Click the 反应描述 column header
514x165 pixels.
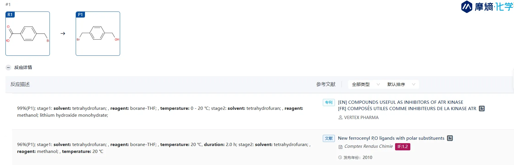pos(20,85)
